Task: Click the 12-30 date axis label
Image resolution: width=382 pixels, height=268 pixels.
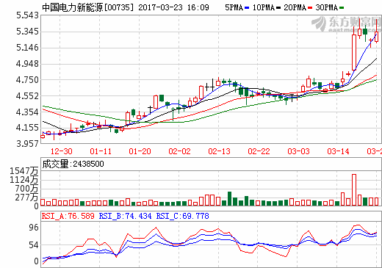Action: click(62, 151)
